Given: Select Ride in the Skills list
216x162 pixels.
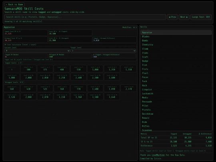Looking at the screenshot, I should [176, 122].
